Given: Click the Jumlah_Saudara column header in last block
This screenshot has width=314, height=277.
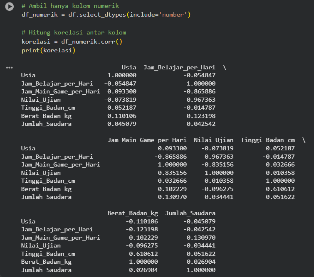Looking at the screenshot, I should pyautogui.click(x=190, y=213).
